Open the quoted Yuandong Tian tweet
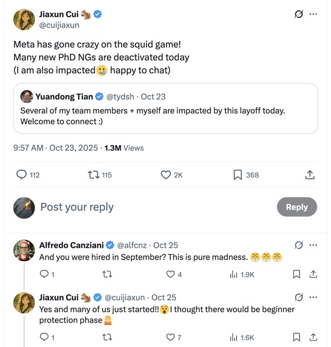Image resolution: width=331 pixels, height=347 pixels. point(165,108)
